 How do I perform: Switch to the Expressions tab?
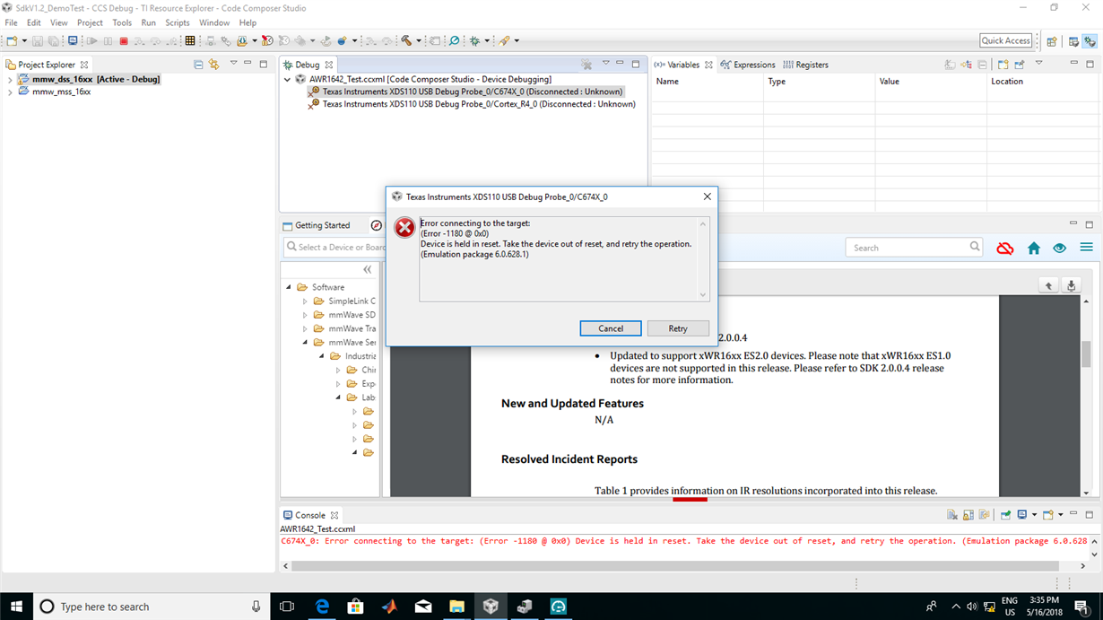pos(748,65)
